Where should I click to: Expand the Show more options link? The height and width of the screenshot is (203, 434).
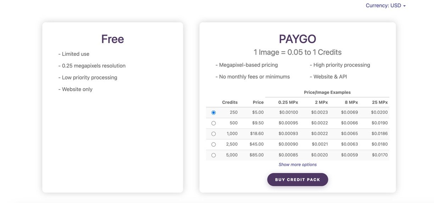pos(297,164)
